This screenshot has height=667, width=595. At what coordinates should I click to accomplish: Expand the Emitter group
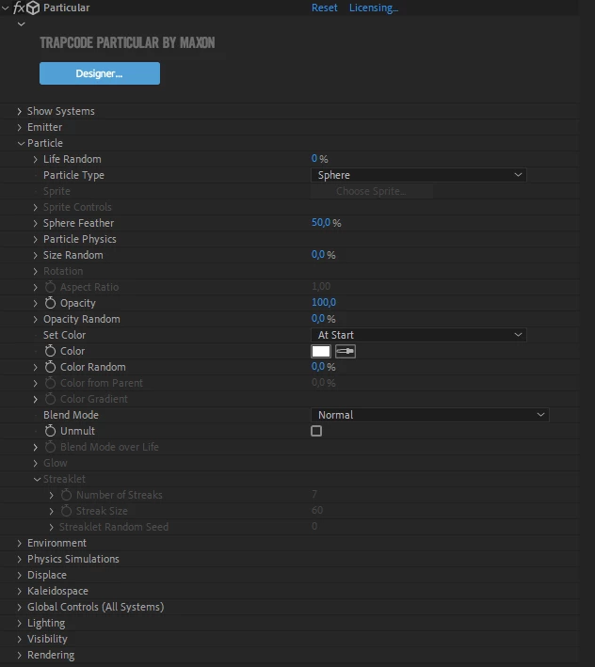point(20,127)
